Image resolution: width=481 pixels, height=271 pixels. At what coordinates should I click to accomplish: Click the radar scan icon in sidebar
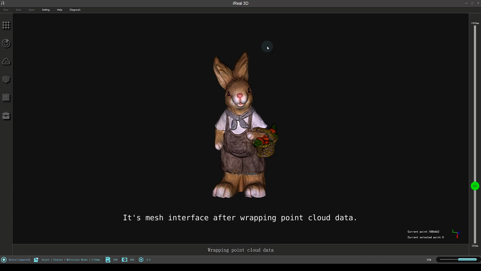[x=6, y=43]
